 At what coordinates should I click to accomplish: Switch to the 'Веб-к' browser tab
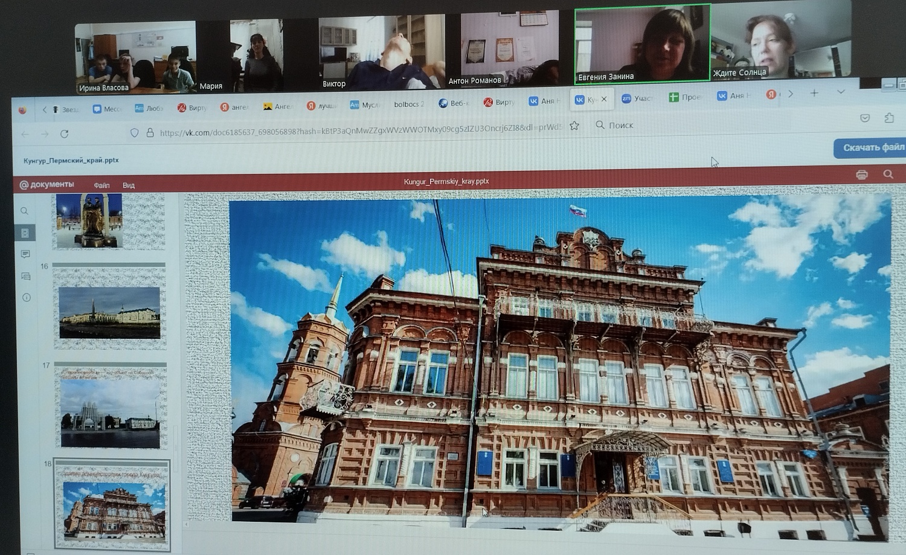(x=454, y=103)
